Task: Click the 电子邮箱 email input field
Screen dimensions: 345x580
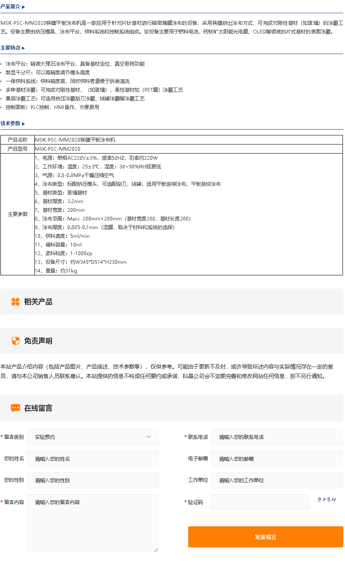Action: 276,459
